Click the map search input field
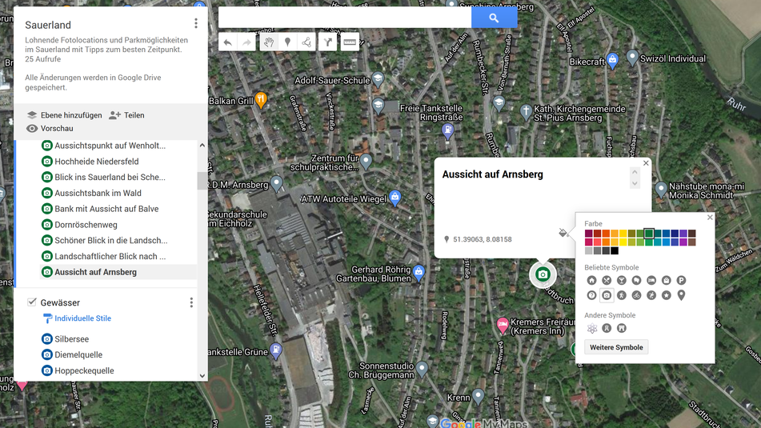Viewport: 761px width, 428px height. tap(345, 18)
